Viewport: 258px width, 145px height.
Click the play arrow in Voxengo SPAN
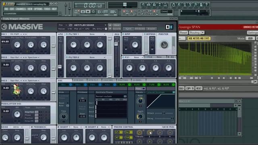(x=255, y=81)
